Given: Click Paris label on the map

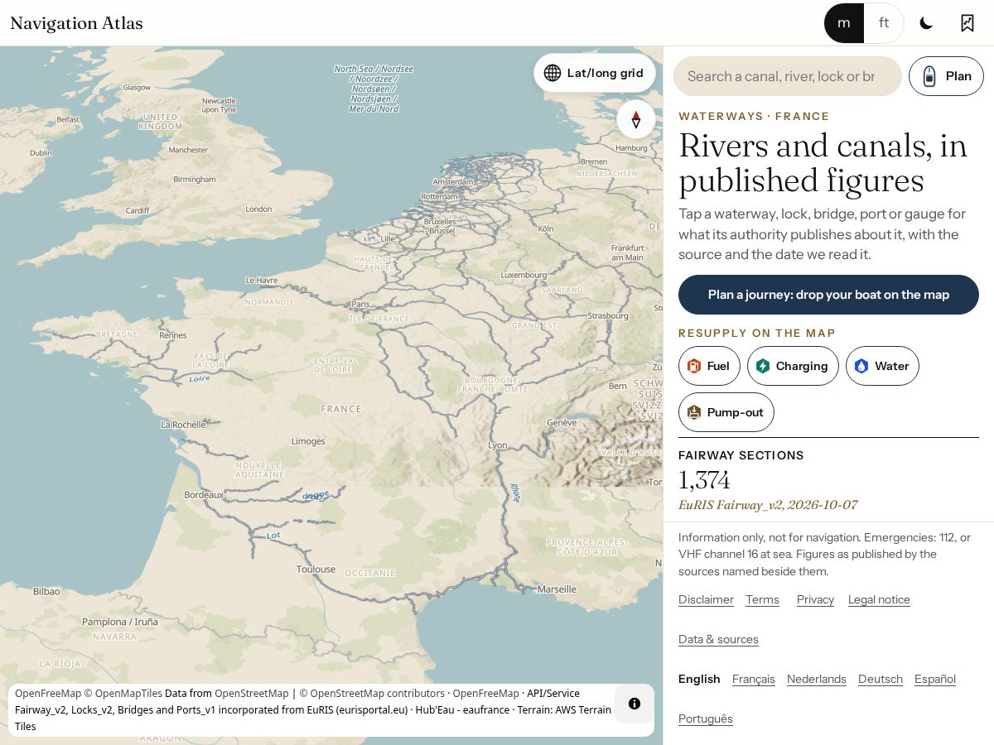Looking at the screenshot, I should coord(360,304).
